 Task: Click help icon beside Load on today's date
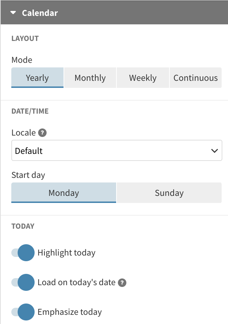point(122,283)
